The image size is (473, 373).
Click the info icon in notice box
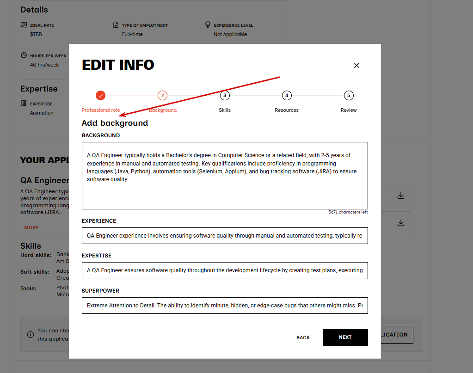(x=31, y=334)
